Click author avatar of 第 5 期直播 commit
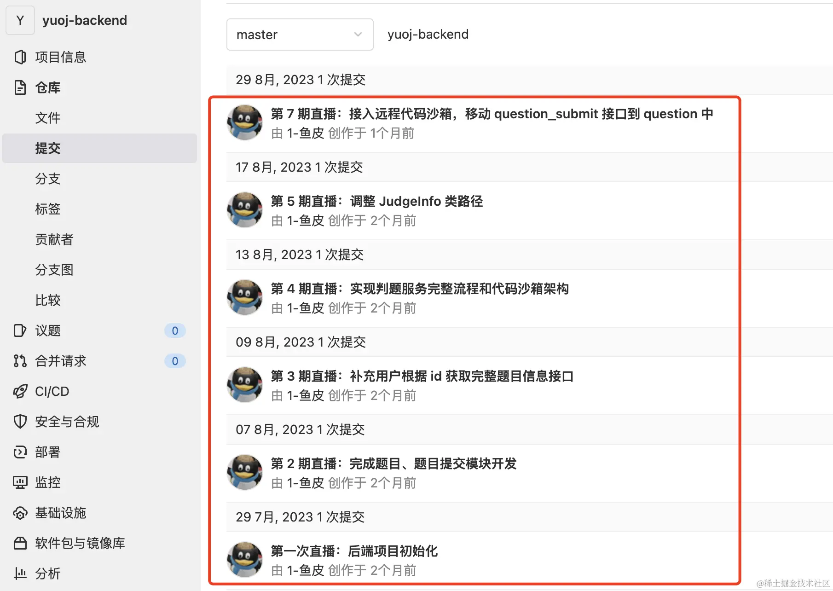Image resolution: width=833 pixels, height=591 pixels. (245, 210)
